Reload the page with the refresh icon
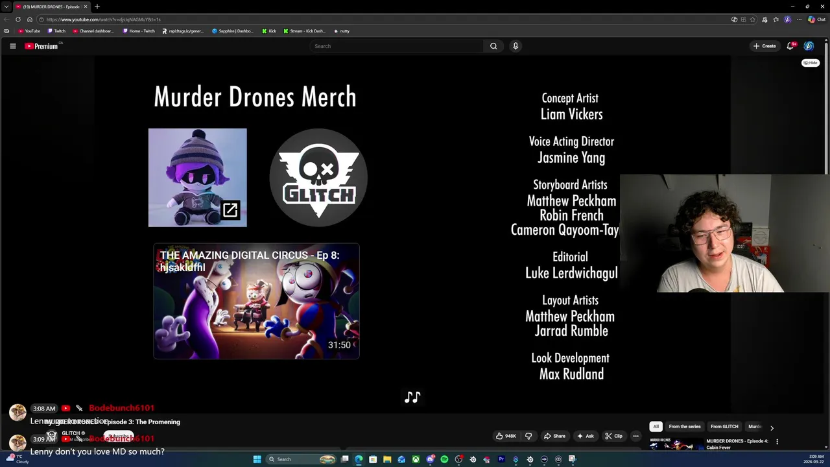Image resolution: width=830 pixels, height=467 pixels. click(x=18, y=19)
